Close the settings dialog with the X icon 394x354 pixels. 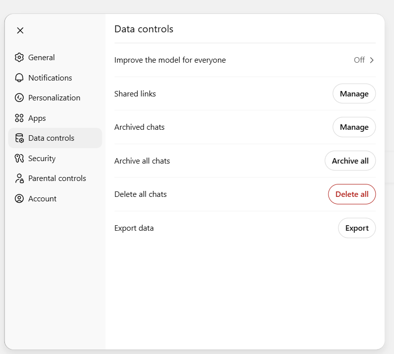coord(20,30)
